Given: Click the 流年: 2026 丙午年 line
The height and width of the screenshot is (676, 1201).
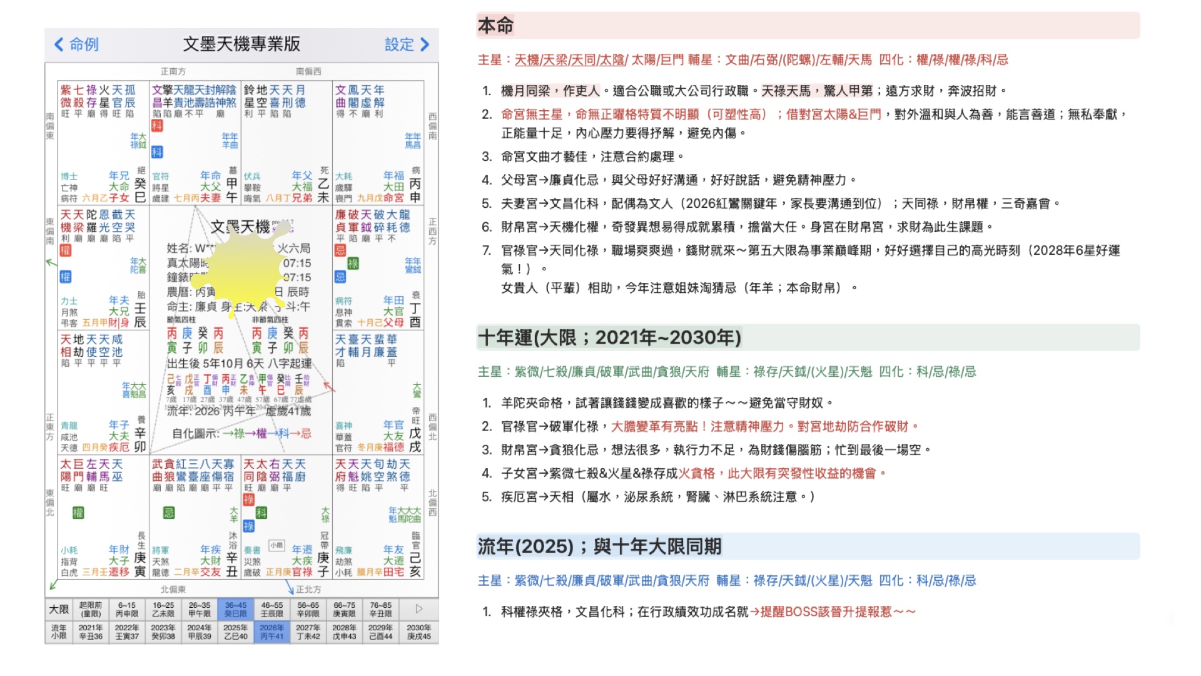Looking at the screenshot, I should pos(239,411).
